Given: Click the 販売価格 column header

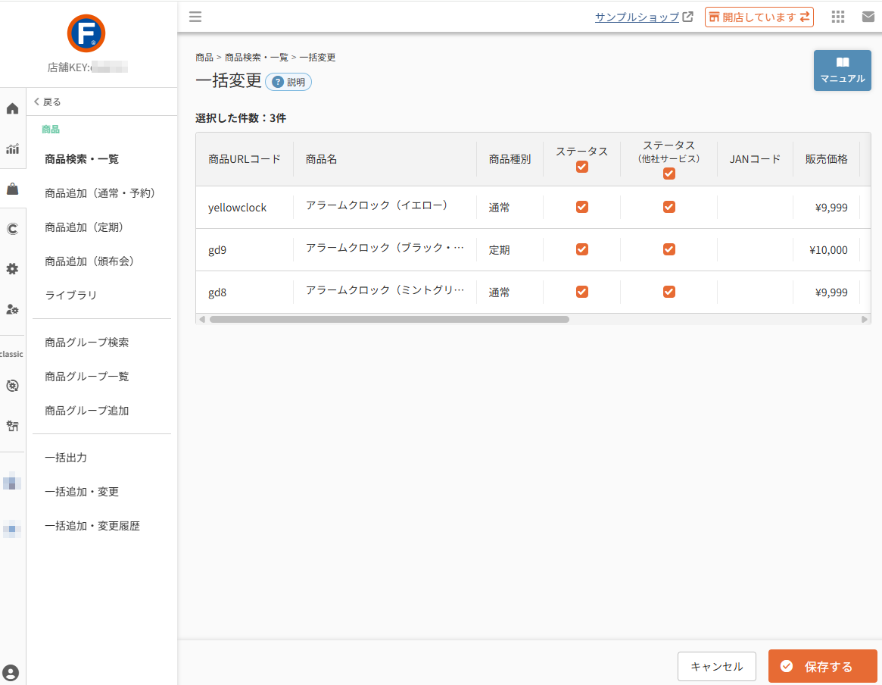Looking at the screenshot, I should coord(826,159).
